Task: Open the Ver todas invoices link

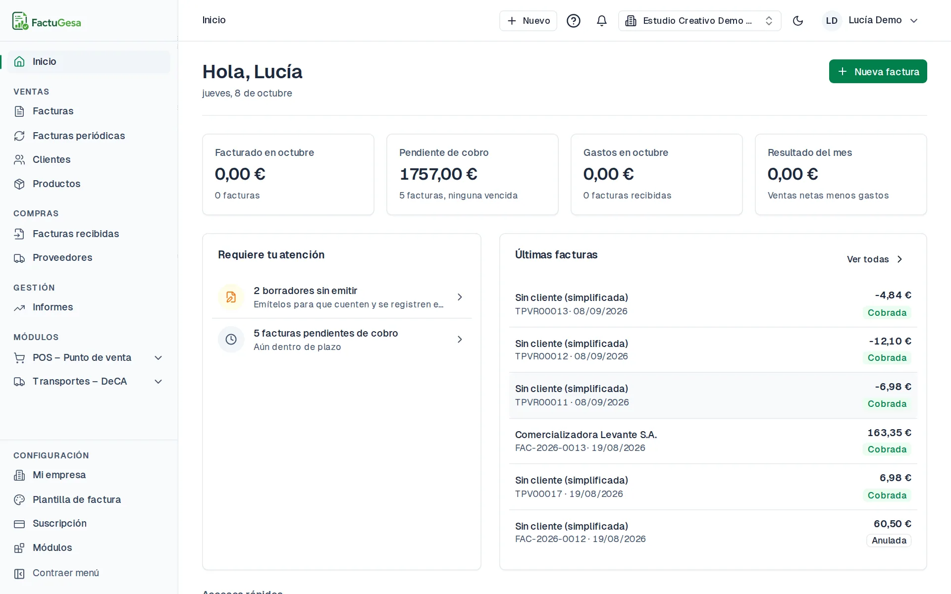Action: pyautogui.click(x=875, y=259)
